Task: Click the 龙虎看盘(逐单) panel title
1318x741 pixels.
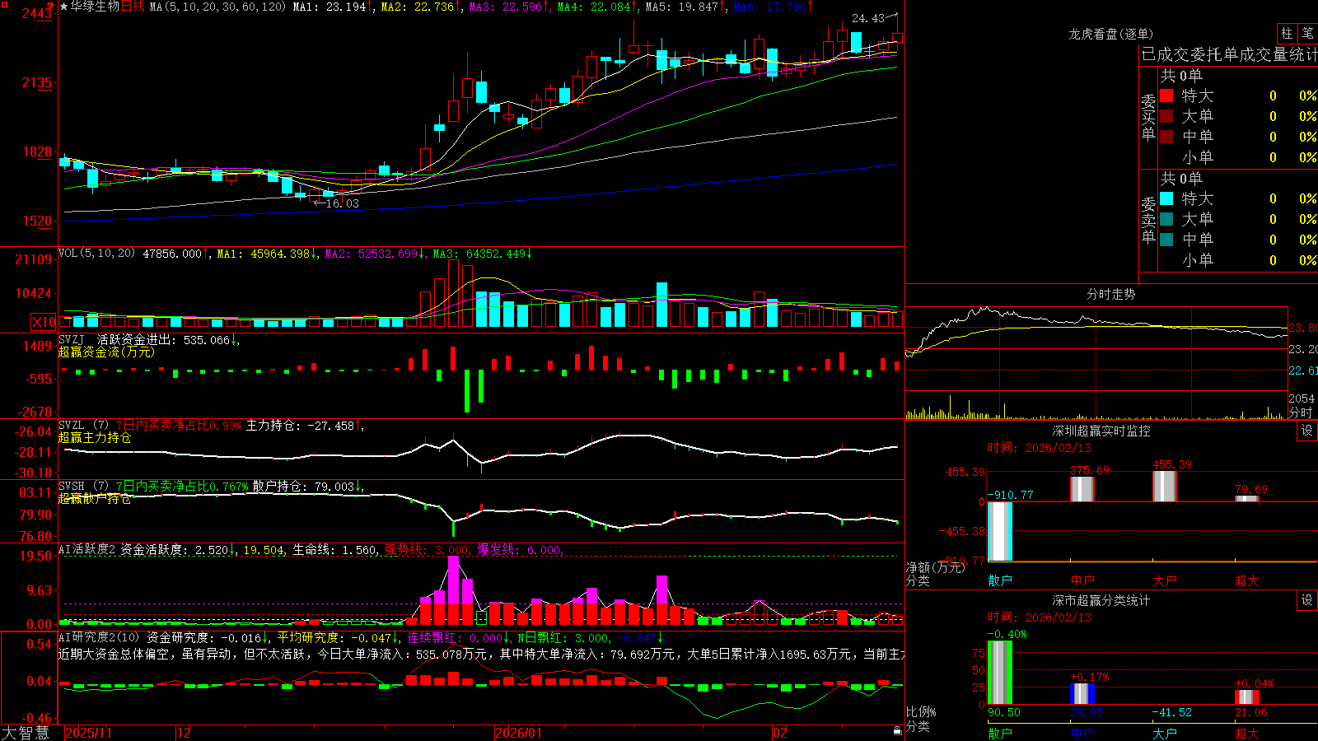Action: coord(1110,34)
